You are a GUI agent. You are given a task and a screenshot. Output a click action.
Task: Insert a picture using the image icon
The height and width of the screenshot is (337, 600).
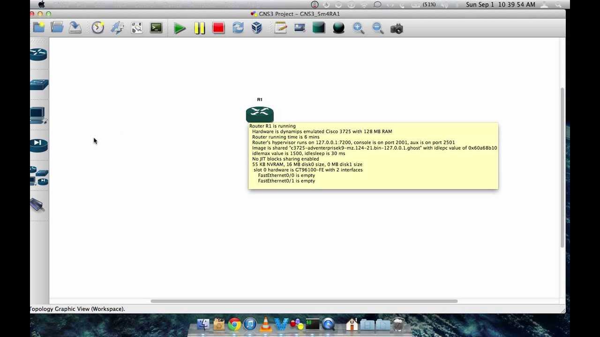[x=300, y=28]
